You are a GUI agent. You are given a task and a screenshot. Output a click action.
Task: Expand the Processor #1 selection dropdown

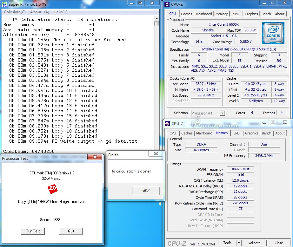(222, 113)
